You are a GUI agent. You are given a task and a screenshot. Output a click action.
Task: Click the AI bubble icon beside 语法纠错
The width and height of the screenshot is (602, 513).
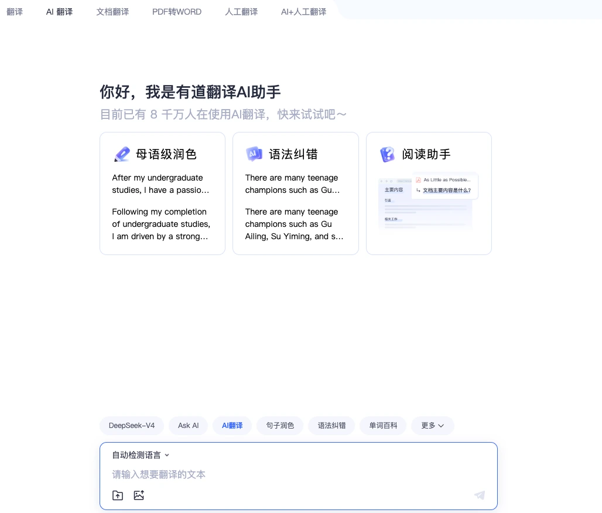(254, 154)
